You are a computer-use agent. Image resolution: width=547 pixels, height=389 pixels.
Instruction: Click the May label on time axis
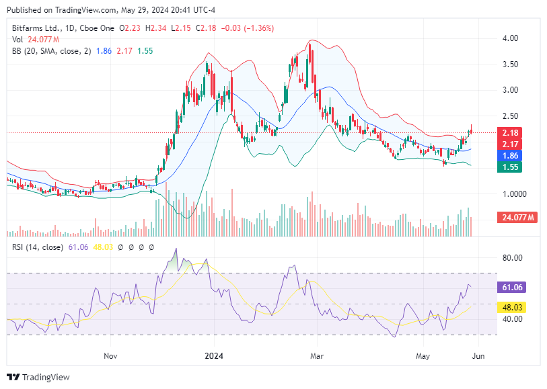[423, 356]
